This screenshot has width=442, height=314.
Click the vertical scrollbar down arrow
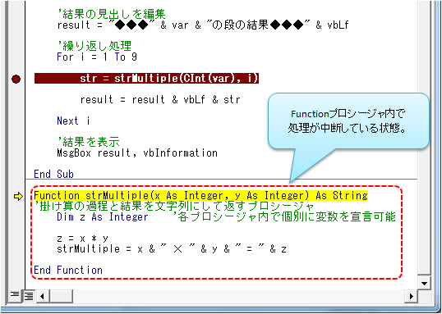tap(424, 283)
